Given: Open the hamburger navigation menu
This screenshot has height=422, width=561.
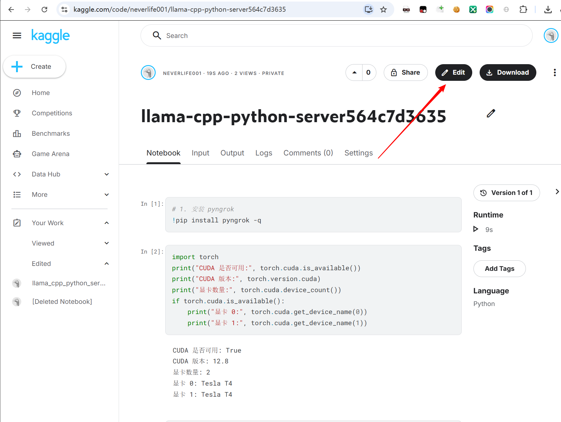Looking at the screenshot, I should (x=17, y=36).
